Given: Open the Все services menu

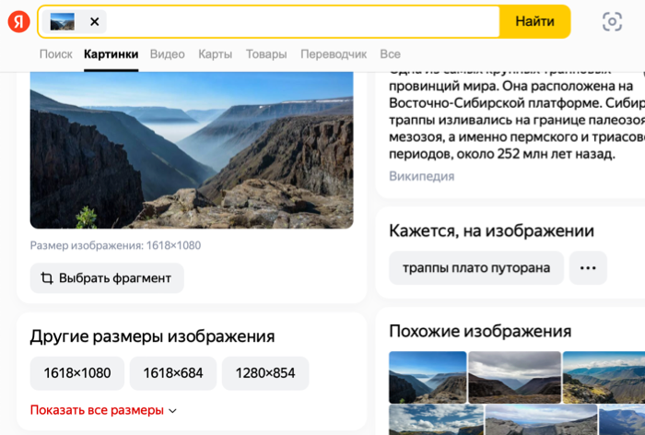Looking at the screenshot, I should 390,54.
